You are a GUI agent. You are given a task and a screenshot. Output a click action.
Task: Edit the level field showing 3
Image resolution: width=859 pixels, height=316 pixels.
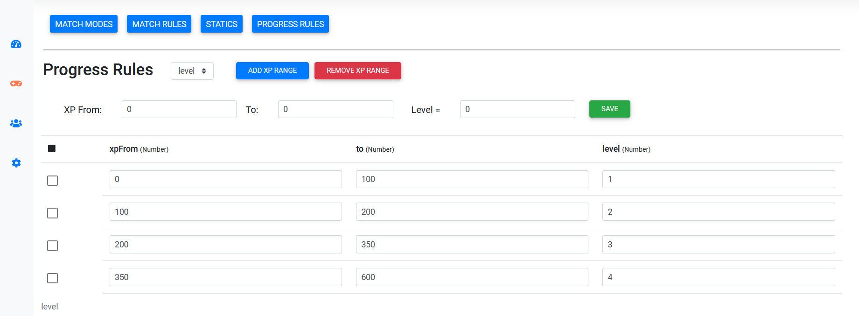click(x=719, y=245)
